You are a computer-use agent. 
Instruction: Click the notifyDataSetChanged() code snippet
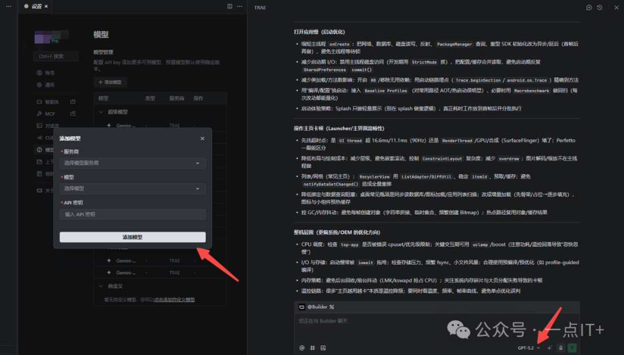330,184
